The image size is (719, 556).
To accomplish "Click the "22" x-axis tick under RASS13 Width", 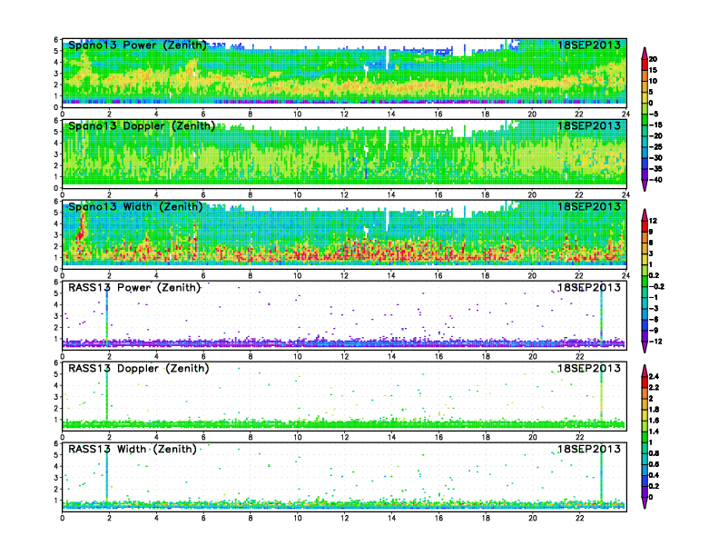I will click(x=579, y=519).
